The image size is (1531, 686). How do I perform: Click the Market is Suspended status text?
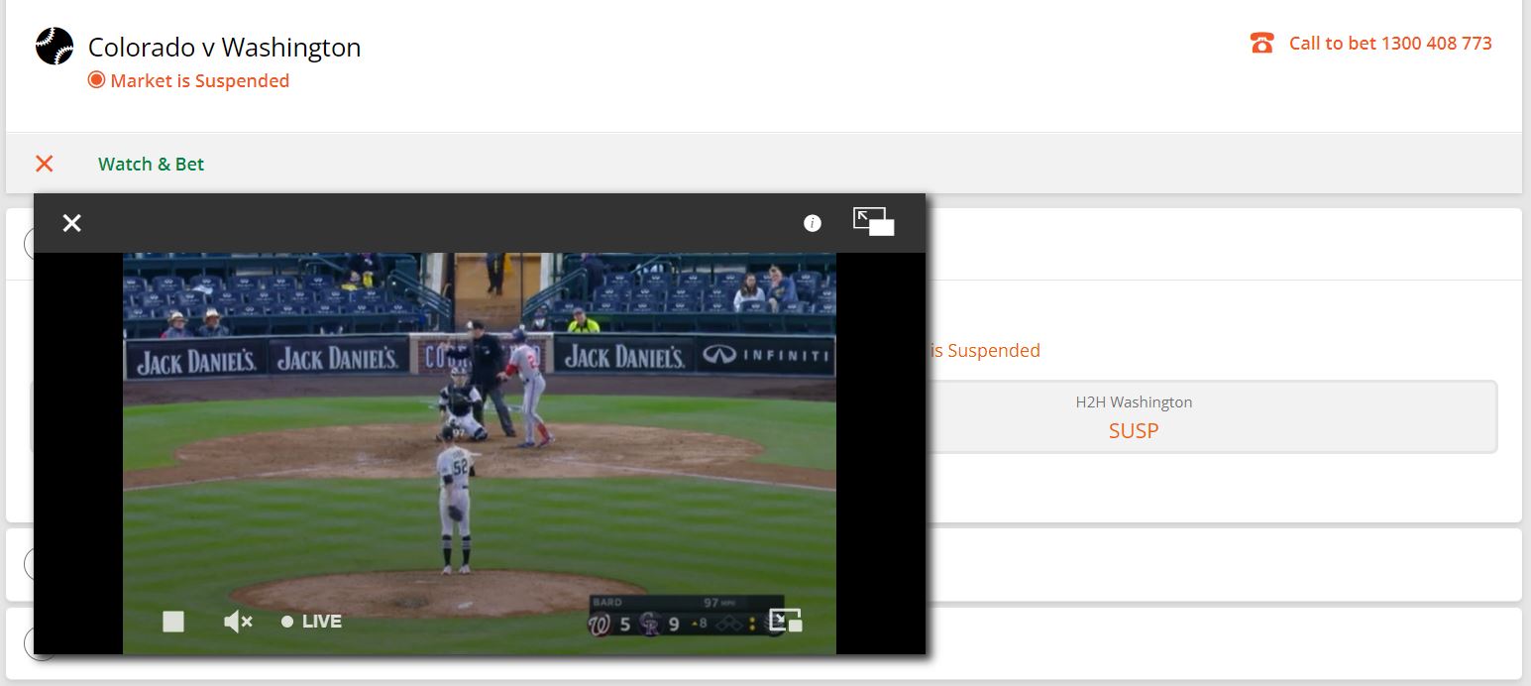coord(199,80)
